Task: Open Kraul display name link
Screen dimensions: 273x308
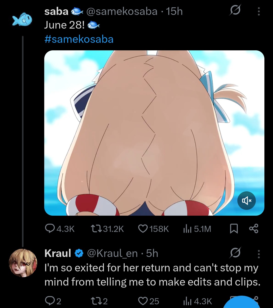Action: 58,253
